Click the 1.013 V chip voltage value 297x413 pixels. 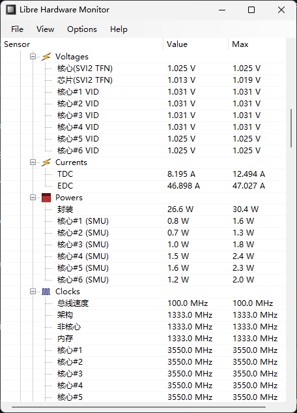(x=181, y=80)
